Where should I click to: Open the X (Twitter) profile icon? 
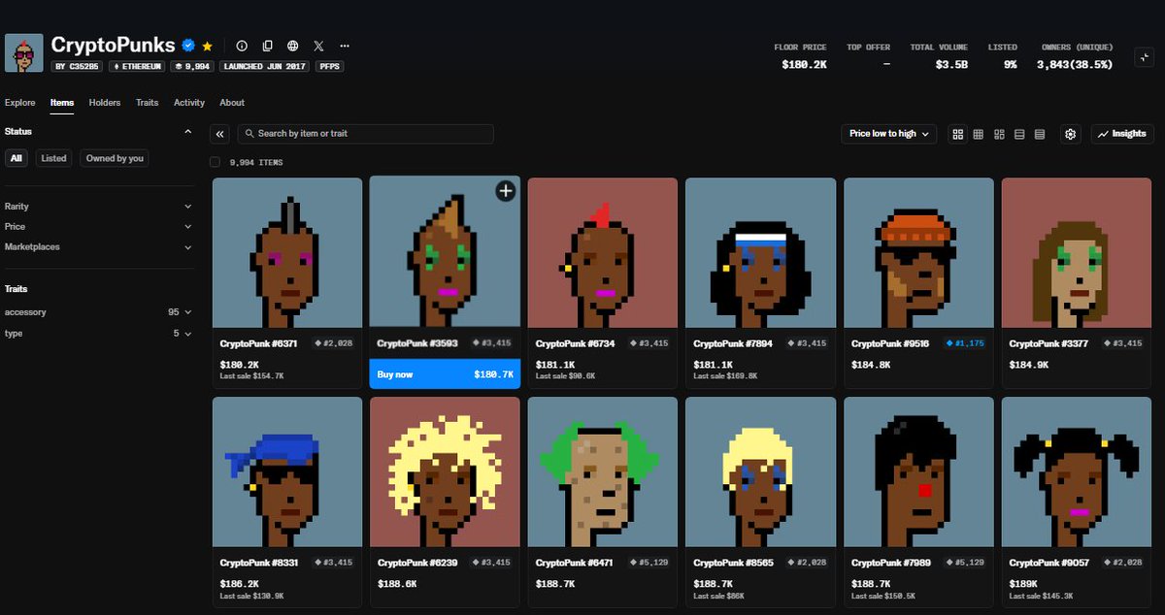(318, 46)
